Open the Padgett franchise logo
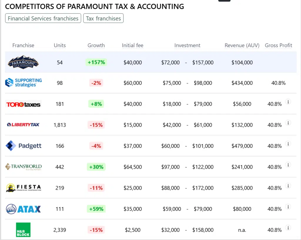Screen dimensions: 301x240 point(24,146)
